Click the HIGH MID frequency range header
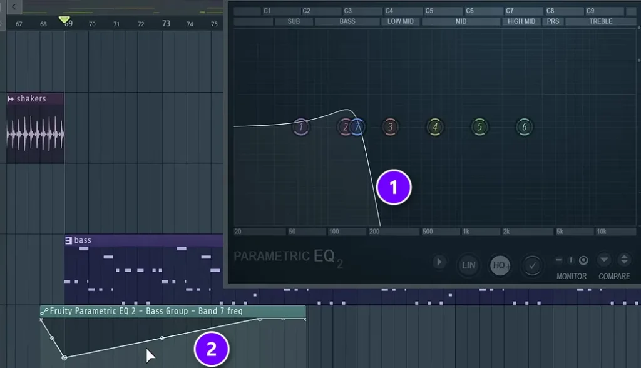Image resolution: width=641 pixels, height=368 pixels. (x=521, y=21)
